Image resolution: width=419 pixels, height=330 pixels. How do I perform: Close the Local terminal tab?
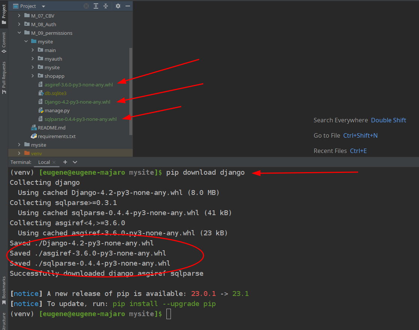point(54,162)
